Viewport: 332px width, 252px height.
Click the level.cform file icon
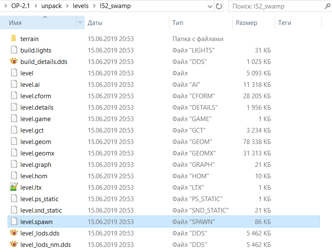[x=14, y=96]
